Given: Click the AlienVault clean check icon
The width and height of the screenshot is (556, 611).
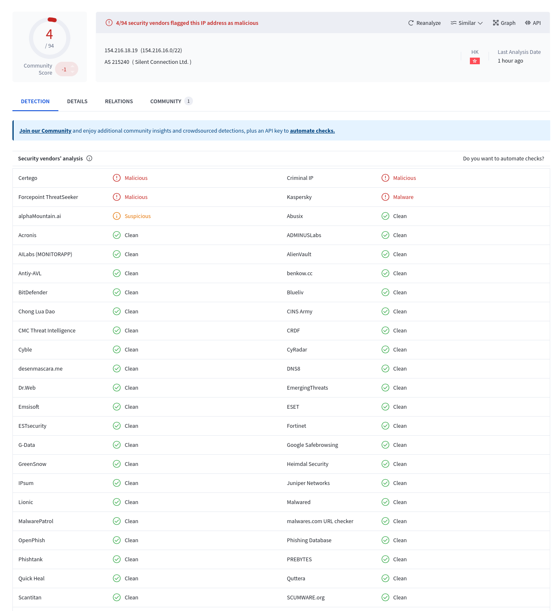Looking at the screenshot, I should point(385,254).
